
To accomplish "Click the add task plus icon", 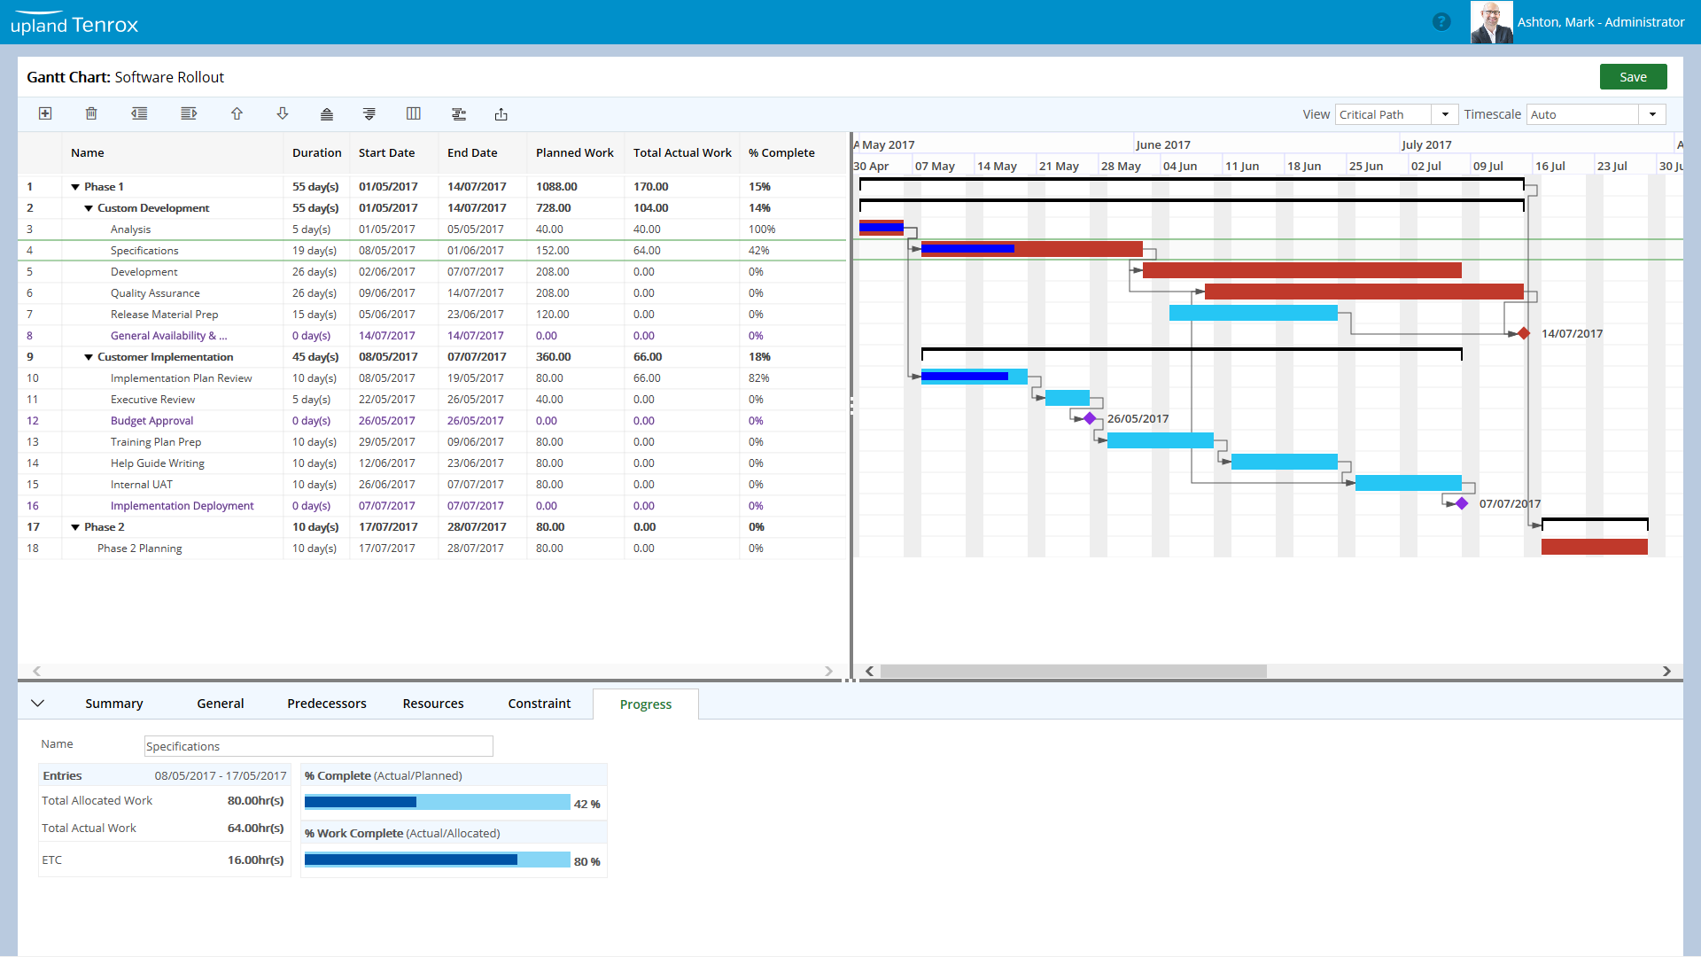I will click(x=45, y=113).
